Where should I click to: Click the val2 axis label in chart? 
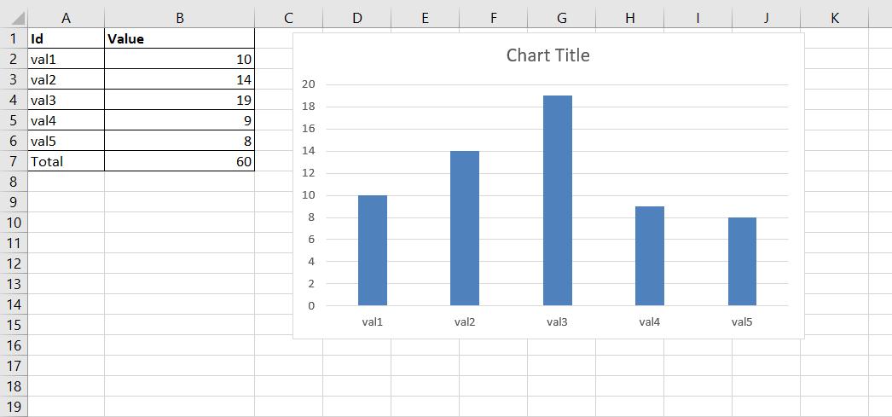465,322
